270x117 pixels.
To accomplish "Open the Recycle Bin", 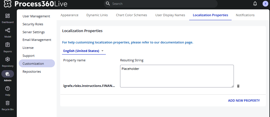I will tap(7, 103).
